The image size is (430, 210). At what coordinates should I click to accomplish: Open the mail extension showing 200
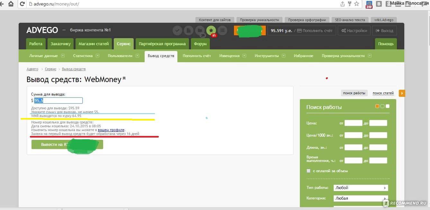[369, 4]
